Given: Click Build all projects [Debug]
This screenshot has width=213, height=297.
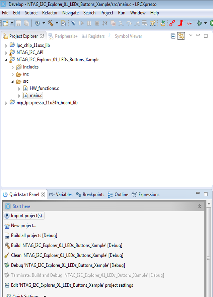Looking at the screenshot, I should point(31,235).
